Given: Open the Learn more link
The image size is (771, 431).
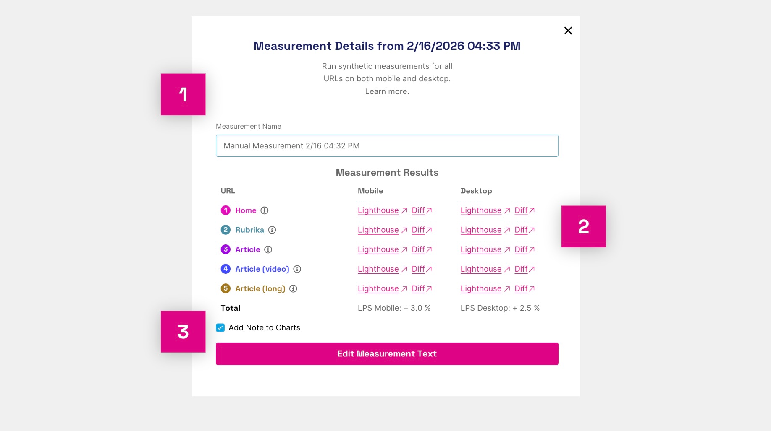Looking at the screenshot, I should pyautogui.click(x=385, y=91).
